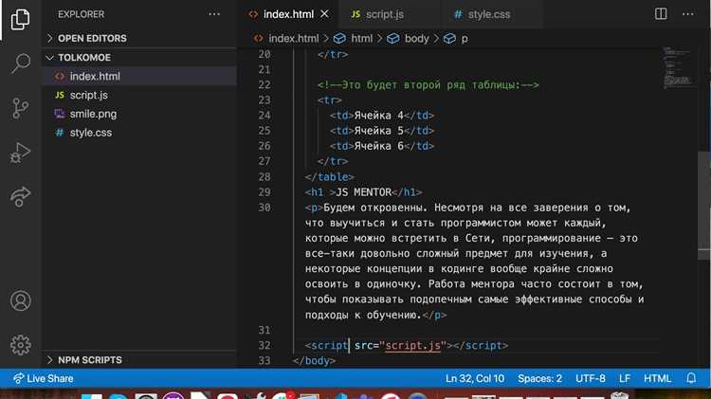The height and width of the screenshot is (399, 711).
Task: Switch to the style.css tab
Action: (482, 14)
